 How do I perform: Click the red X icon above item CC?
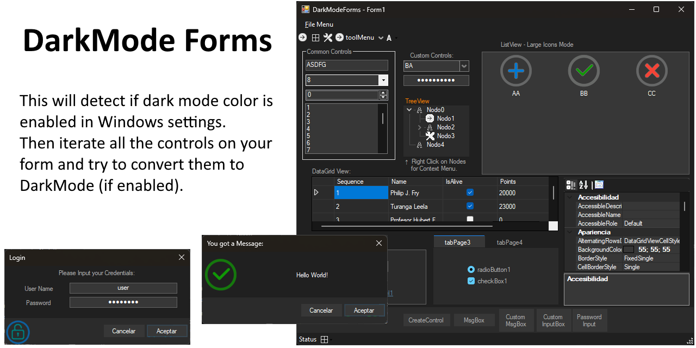tap(651, 71)
